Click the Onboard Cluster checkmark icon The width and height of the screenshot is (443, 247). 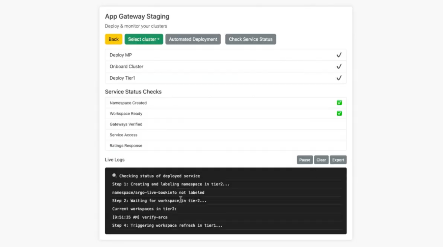point(339,67)
